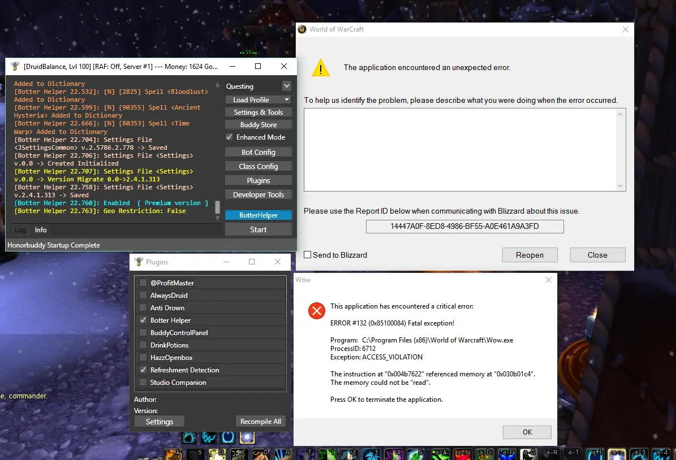Click the red critical error icon
Image resolution: width=676 pixels, height=460 pixels.
pyautogui.click(x=317, y=311)
